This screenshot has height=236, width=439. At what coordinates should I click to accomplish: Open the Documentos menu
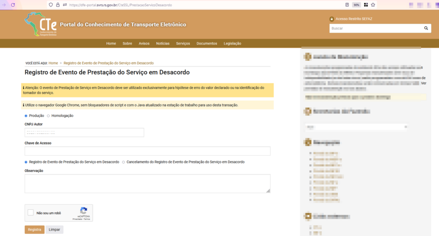coord(207,43)
